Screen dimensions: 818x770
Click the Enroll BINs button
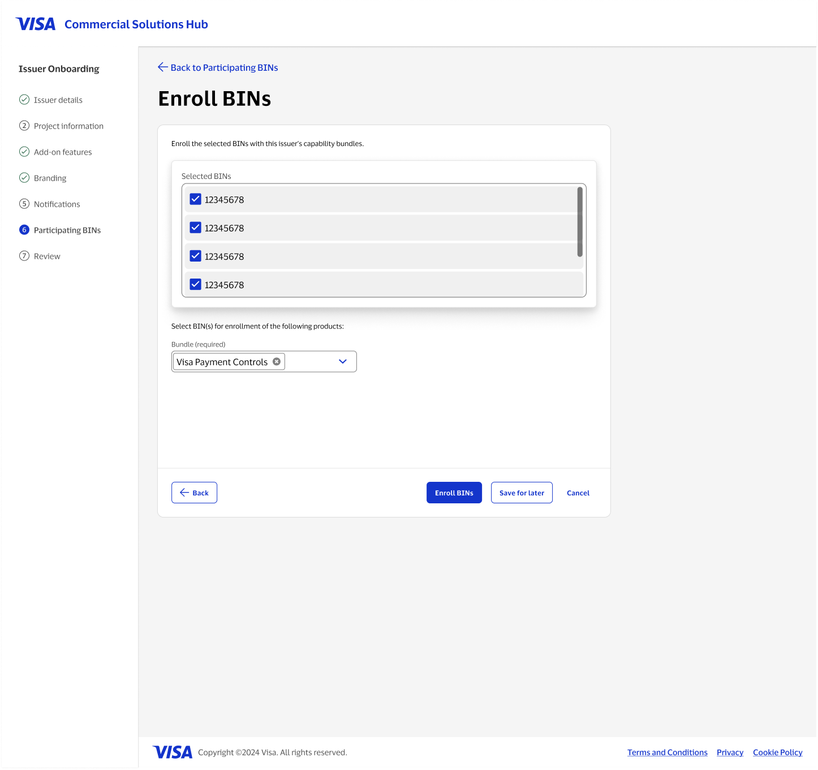pyautogui.click(x=454, y=493)
